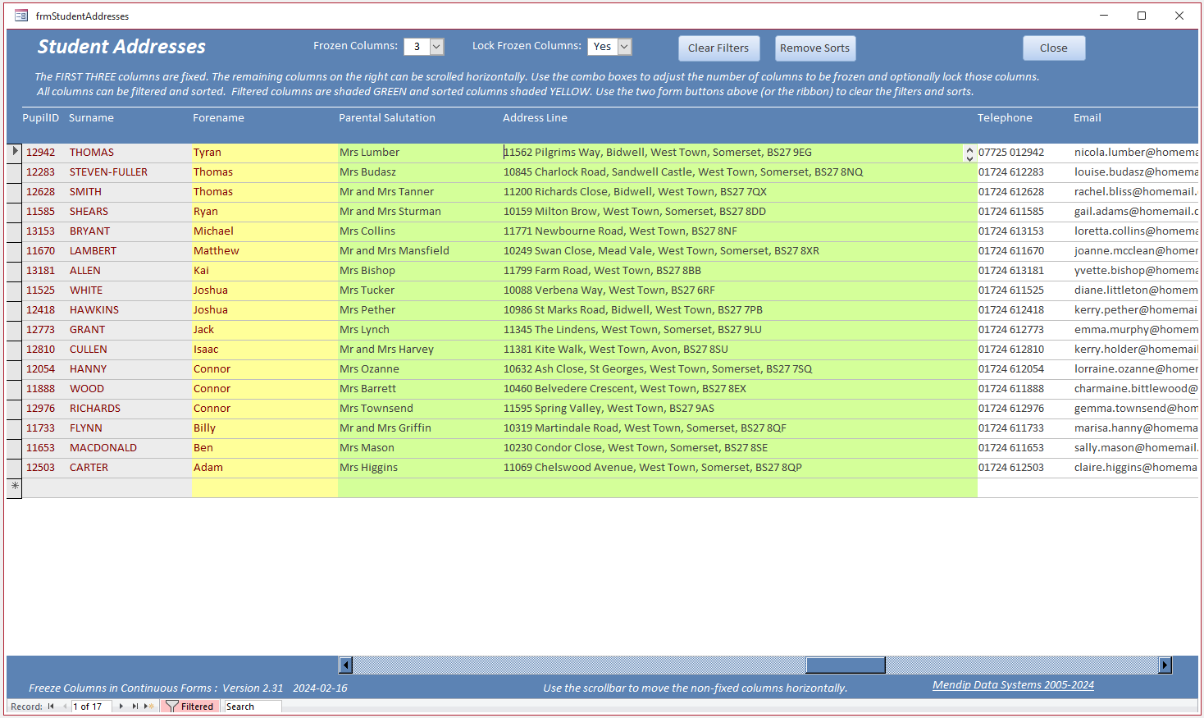Open the Mendip Data Systems 2005-2024 link

point(1013,685)
